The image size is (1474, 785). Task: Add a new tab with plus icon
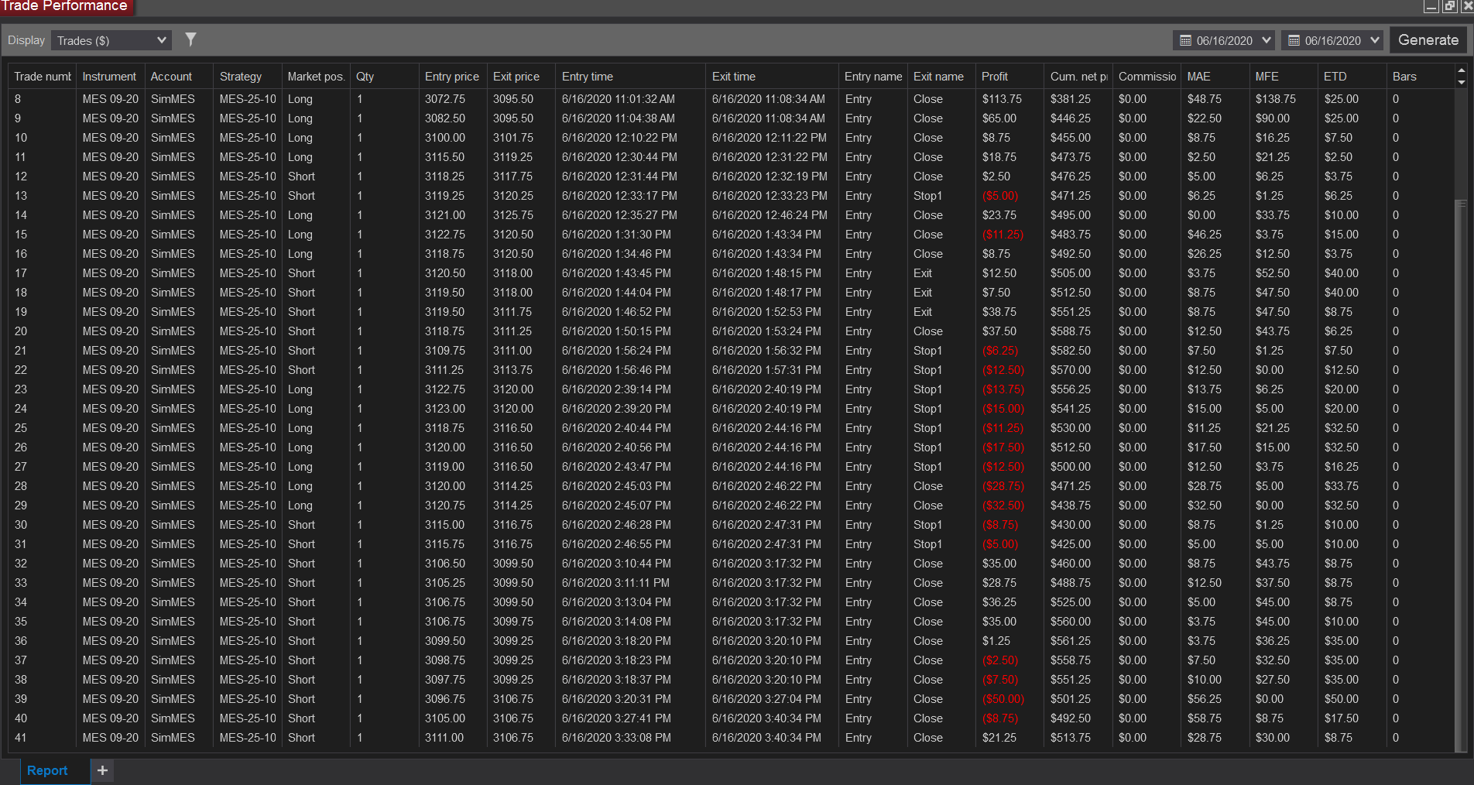point(102,770)
